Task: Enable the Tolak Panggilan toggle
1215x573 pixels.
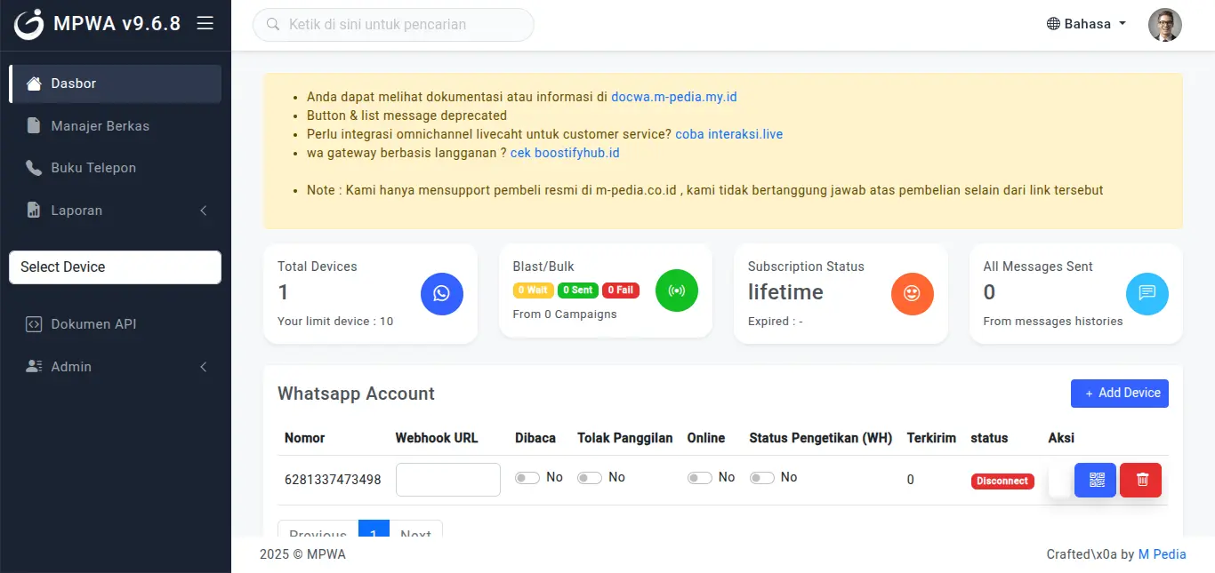Action: pyautogui.click(x=589, y=477)
